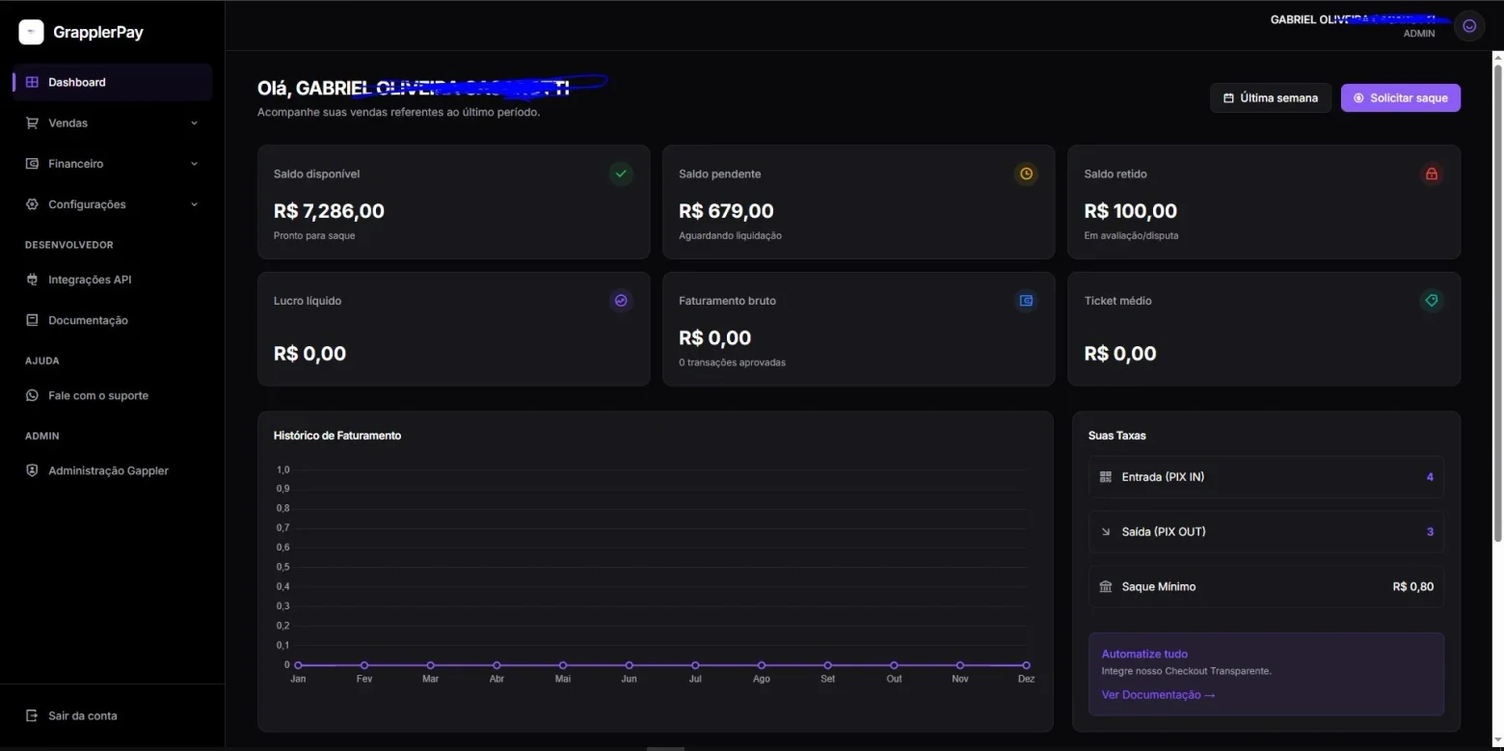This screenshot has width=1504, height=751.
Task: Expand the Configurações sidebar section
Action: (x=113, y=204)
